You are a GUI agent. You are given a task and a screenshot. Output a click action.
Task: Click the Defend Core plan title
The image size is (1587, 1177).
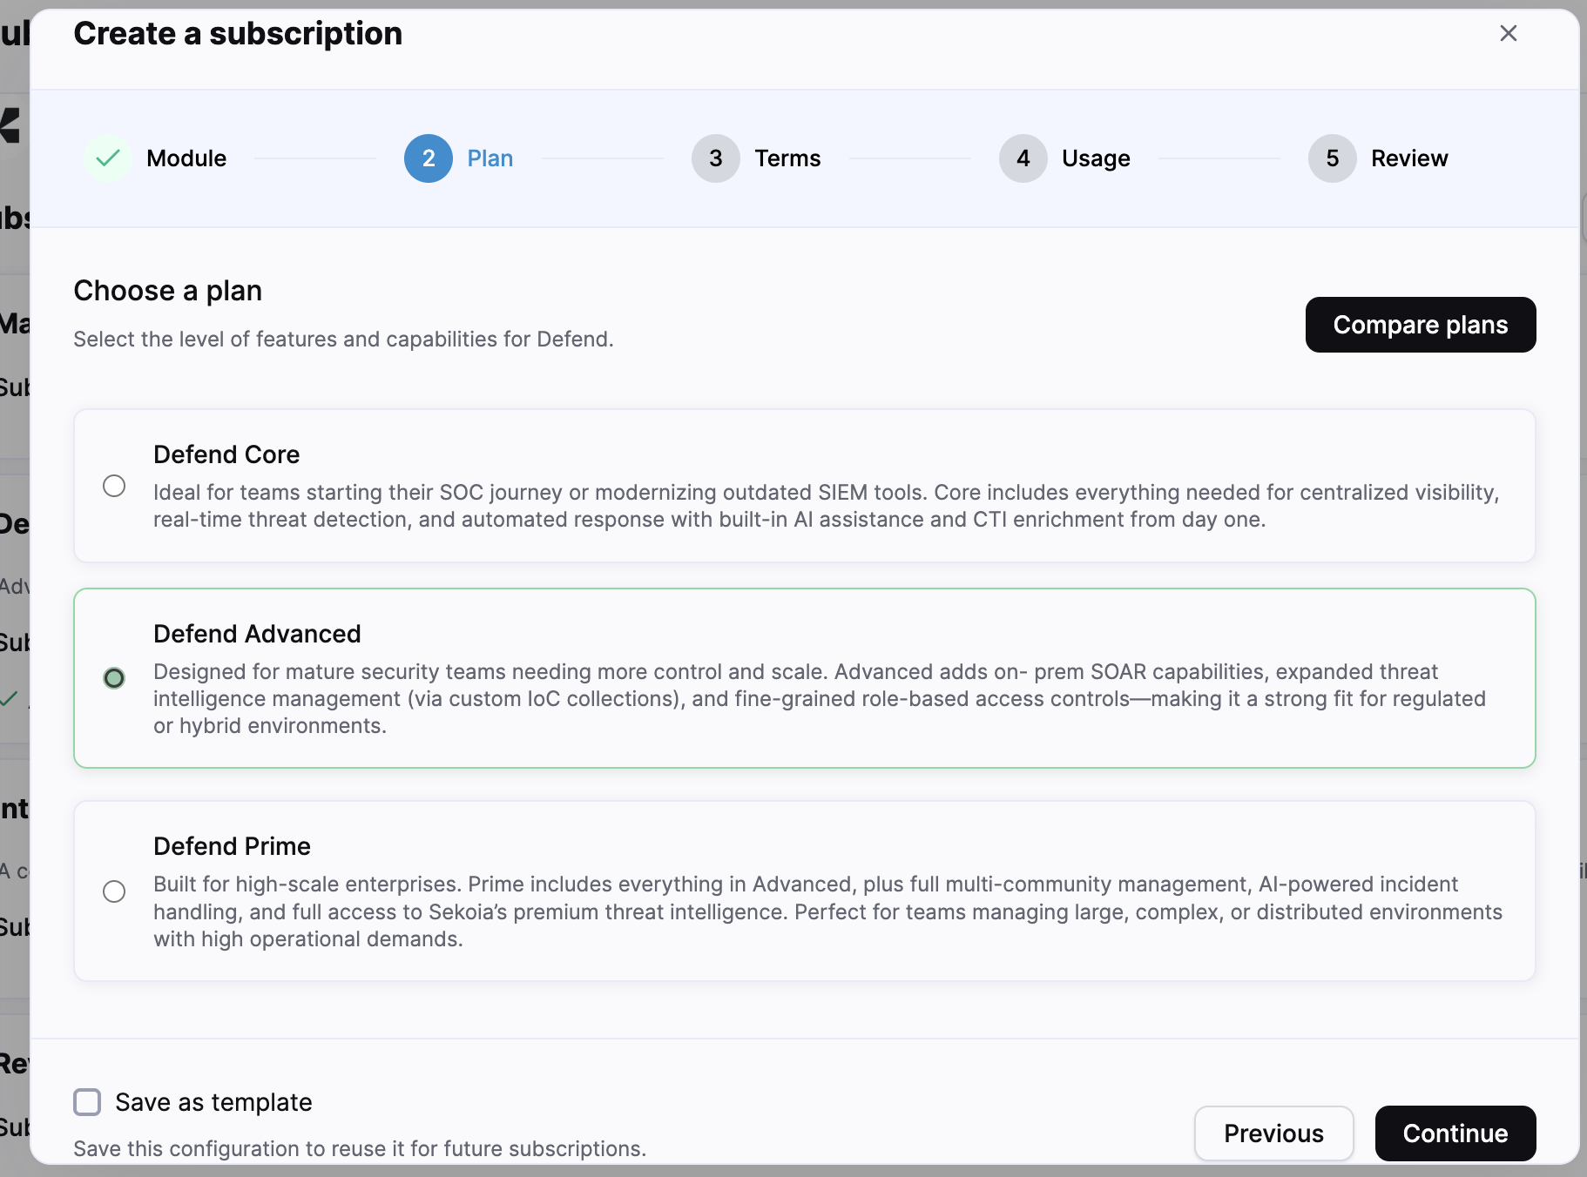226,454
